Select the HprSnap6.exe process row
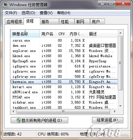 64,61
